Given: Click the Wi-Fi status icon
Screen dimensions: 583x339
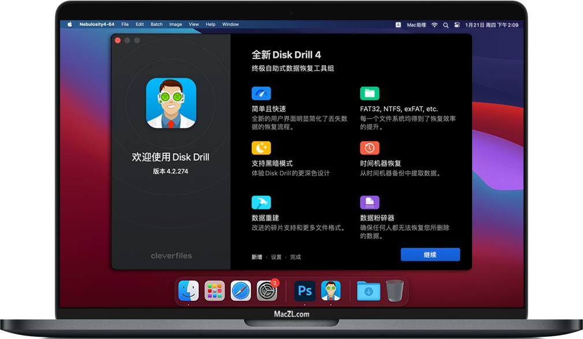Looking at the screenshot, I should [x=435, y=25].
